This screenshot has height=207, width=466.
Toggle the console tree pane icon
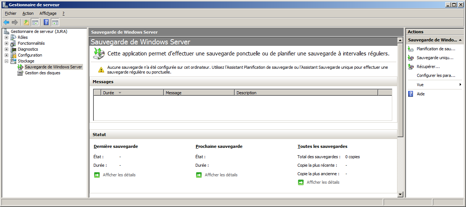[35, 22]
